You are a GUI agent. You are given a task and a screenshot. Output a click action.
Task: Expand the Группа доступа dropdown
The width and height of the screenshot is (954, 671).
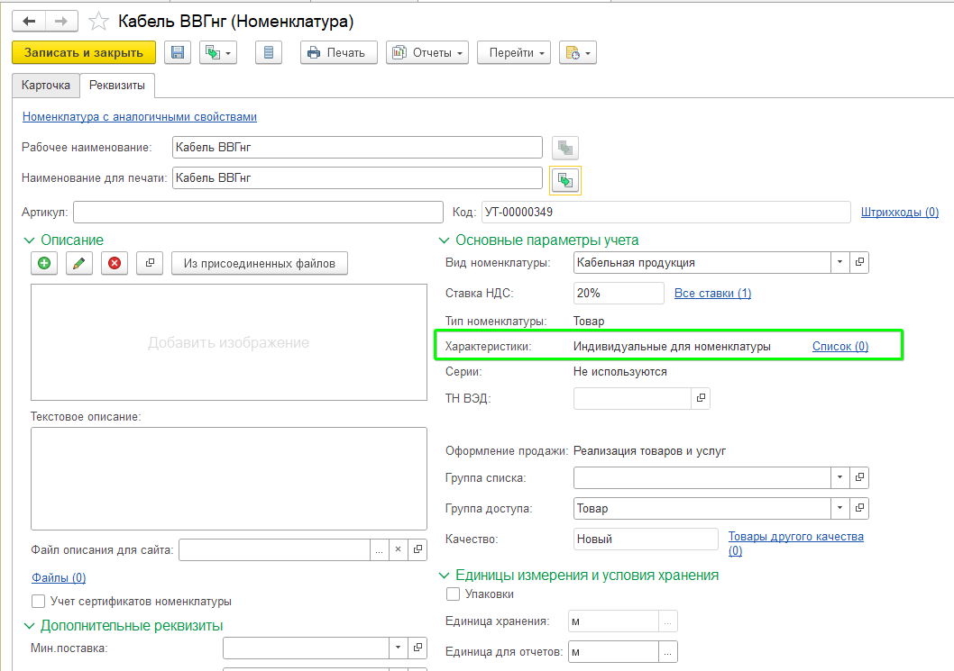click(x=839, y=508)
